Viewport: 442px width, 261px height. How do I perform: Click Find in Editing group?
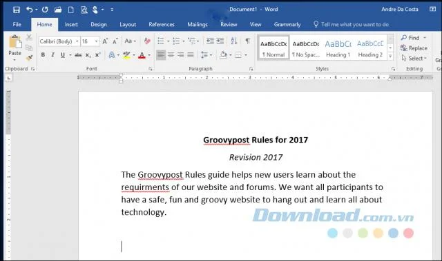411,38
